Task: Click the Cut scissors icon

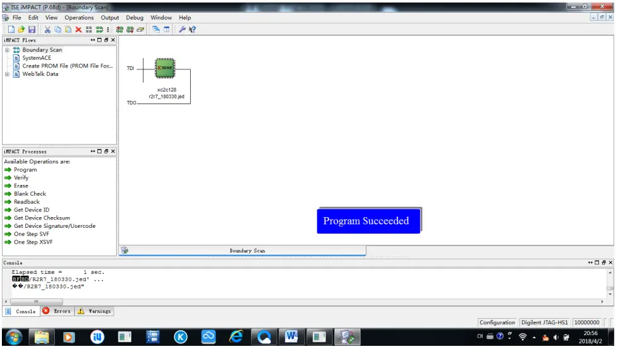Action: click(x=47, y=30)
